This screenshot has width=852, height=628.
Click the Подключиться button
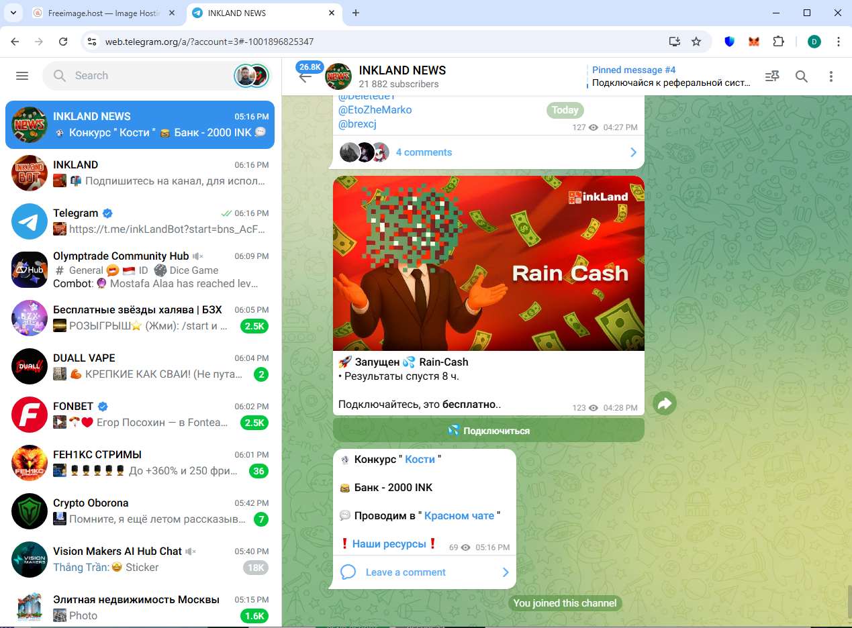pos(489,431)
